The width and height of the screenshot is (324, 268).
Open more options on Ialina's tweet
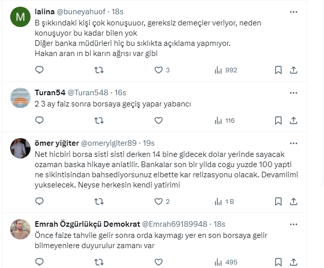(x=293, y=12)
